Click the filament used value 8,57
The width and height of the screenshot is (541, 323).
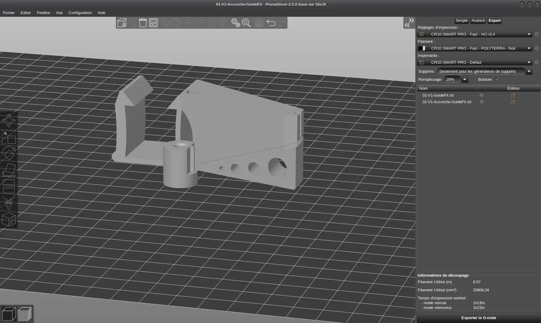tap(477, 282)
